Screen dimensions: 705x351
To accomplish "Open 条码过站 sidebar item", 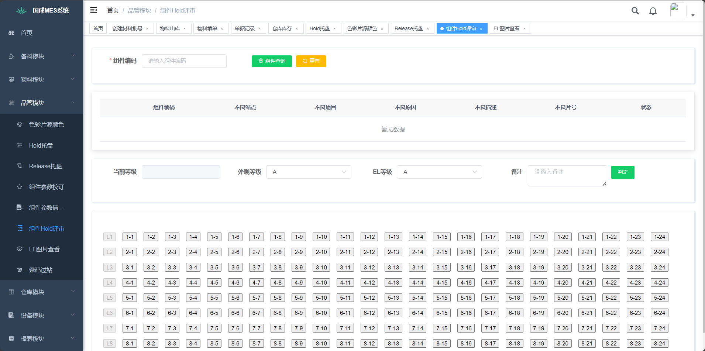I will coord(41,270).
